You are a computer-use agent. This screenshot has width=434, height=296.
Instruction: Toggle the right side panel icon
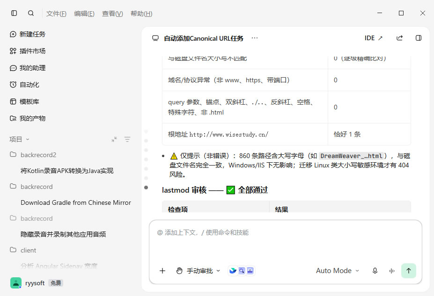pyautogui.click(x=419, y=38)
